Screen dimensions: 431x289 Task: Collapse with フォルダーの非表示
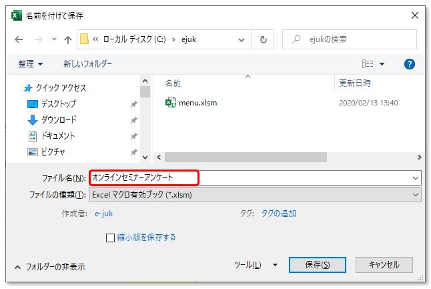(x=50, y=266)
